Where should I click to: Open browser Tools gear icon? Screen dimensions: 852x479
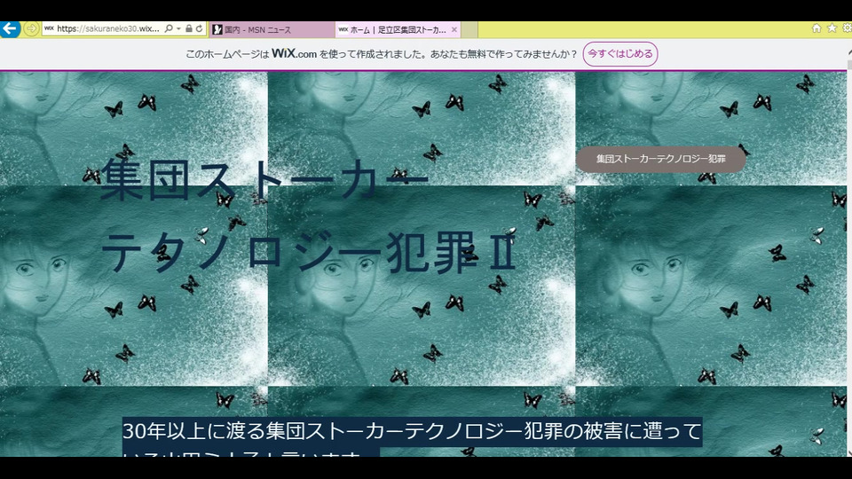(847, 28)
